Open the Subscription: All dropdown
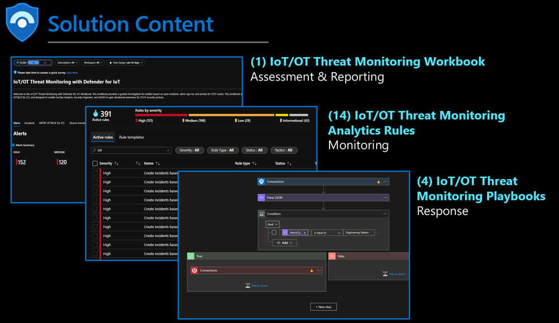This screenshot has width=559, height=323. pyautogui.click(x=67, y=62)
